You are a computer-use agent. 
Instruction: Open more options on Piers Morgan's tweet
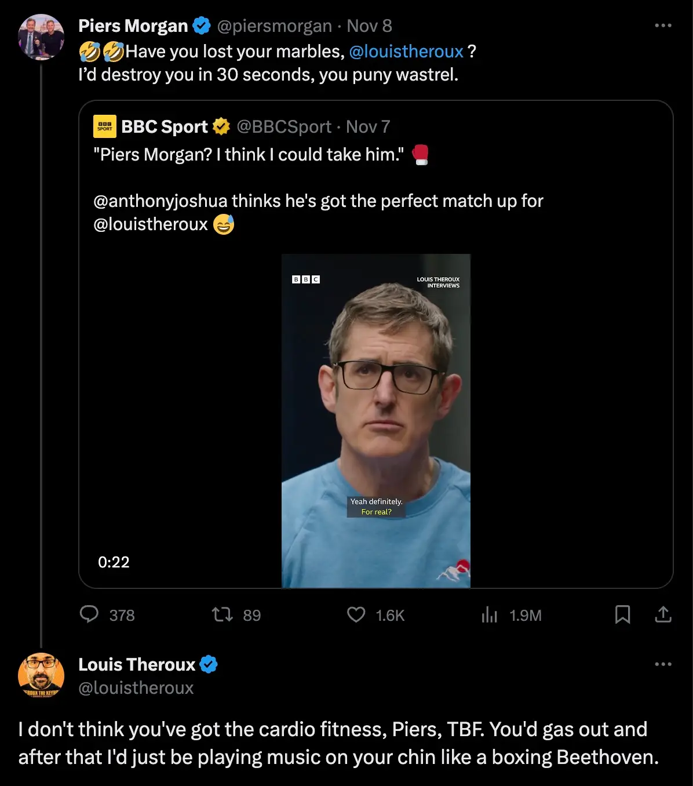tap(663, 26)
